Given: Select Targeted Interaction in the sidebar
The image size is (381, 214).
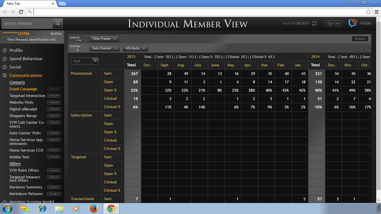Looking at the screenshot, I should coord(27,96).
